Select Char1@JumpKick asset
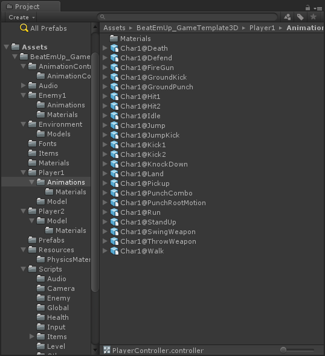The height and width of the screenshot is (356, 325). (150, 135)
